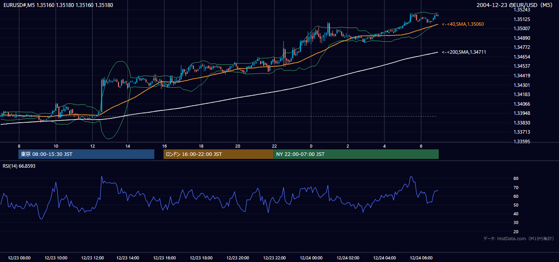The image size is (559, 262).
Task: Click price axis value 1.34301
Action: [x=522, y=85]
